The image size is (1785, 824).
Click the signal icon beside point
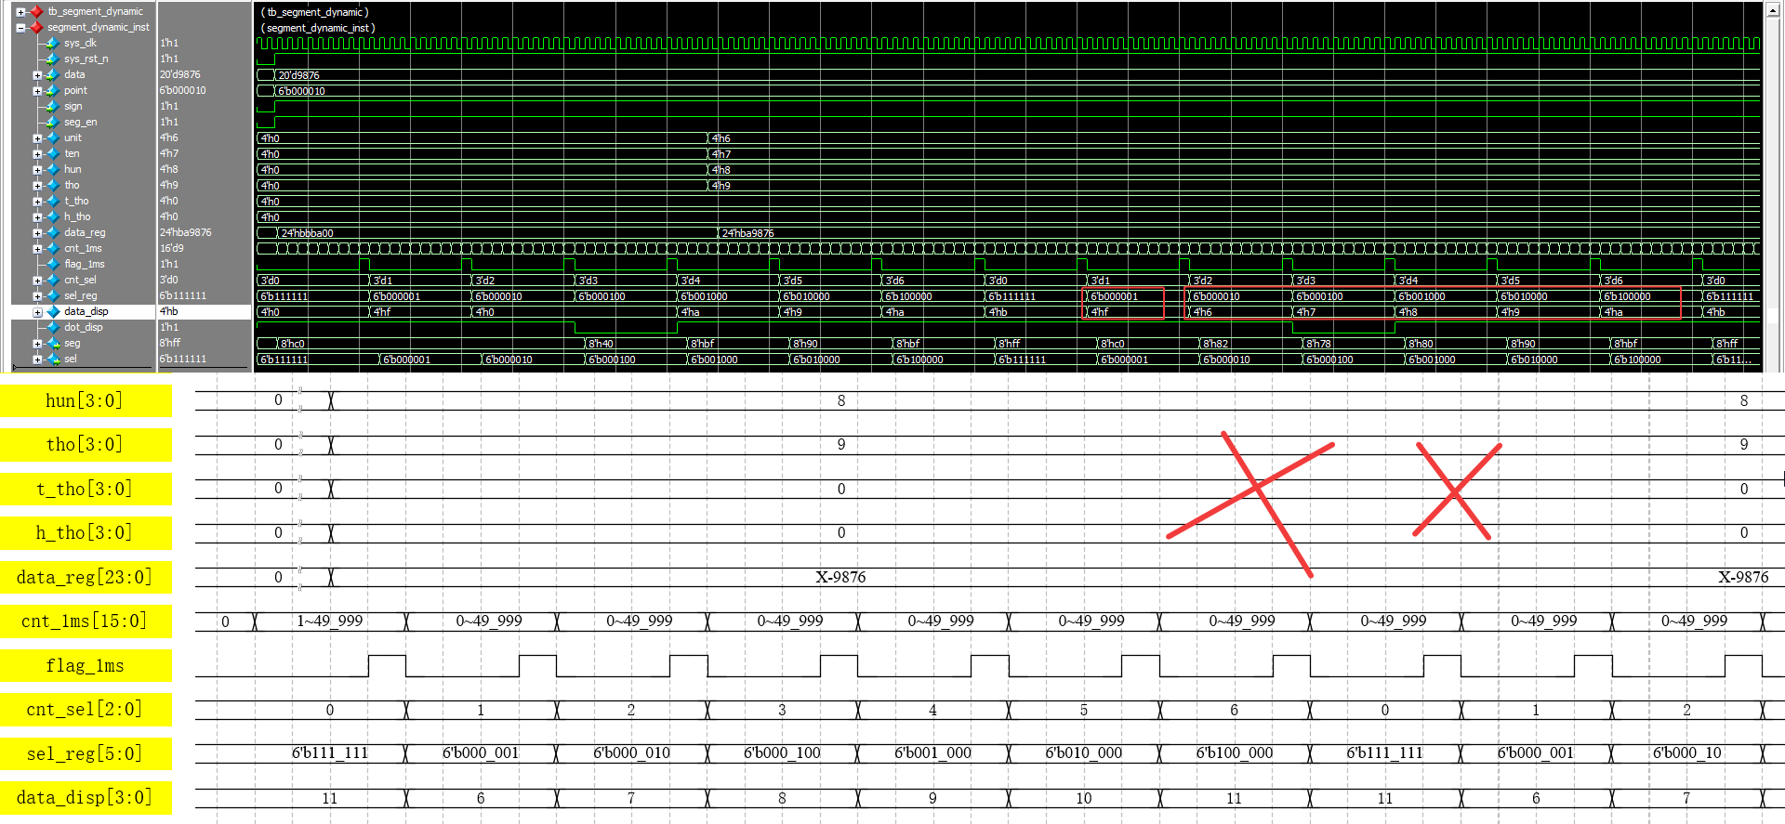pos(53,90)
